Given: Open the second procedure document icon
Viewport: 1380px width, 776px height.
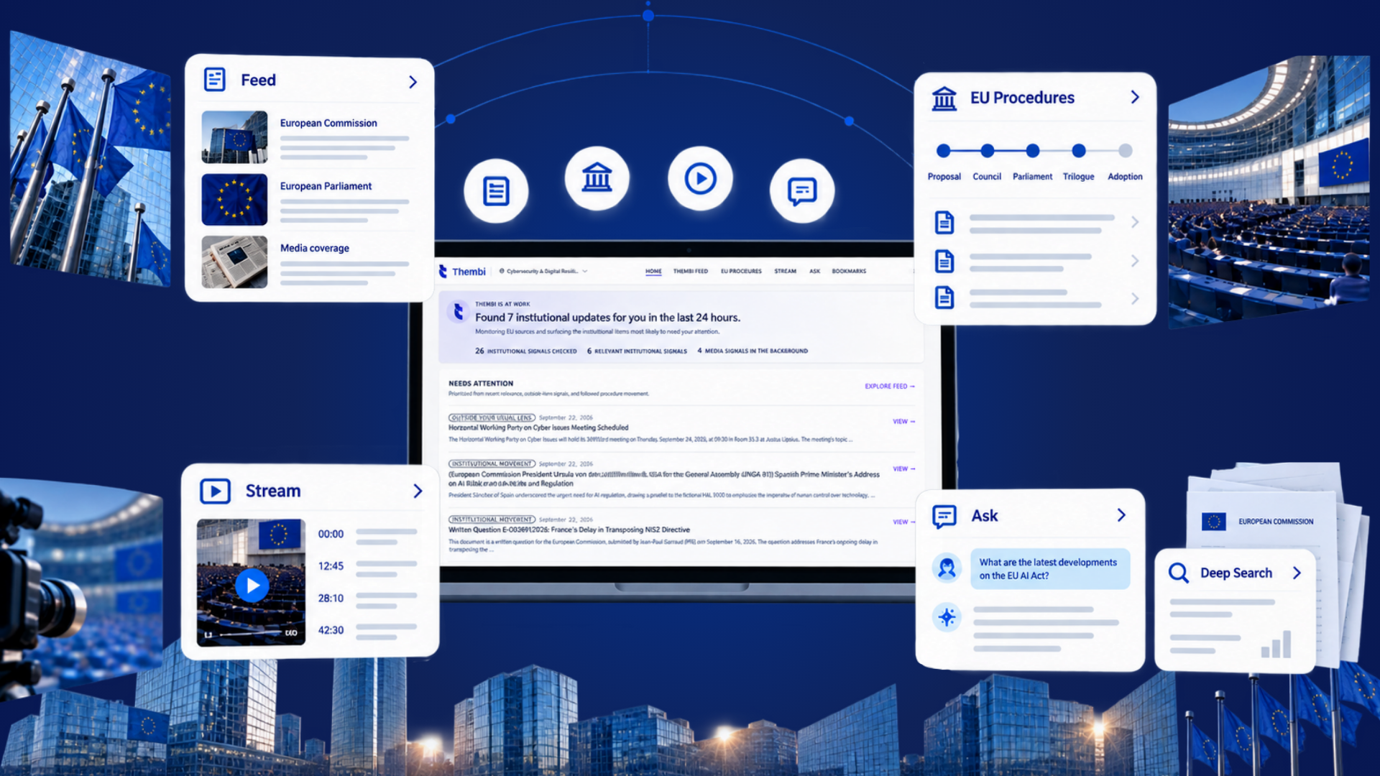Looking at the screenshot, I should pos(944,261).
